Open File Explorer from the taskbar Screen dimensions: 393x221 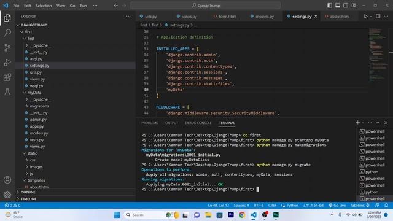tap(208, 215)
